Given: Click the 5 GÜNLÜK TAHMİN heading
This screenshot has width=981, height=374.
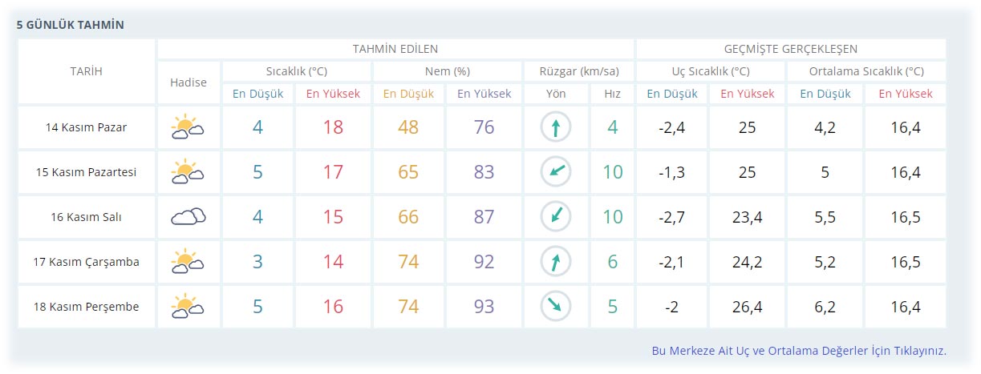Looking at the screenshot, I should [x=70, y=25].
